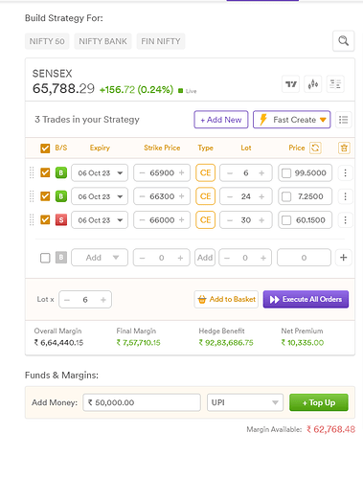Click the + Top Up button

pos(319,402)
